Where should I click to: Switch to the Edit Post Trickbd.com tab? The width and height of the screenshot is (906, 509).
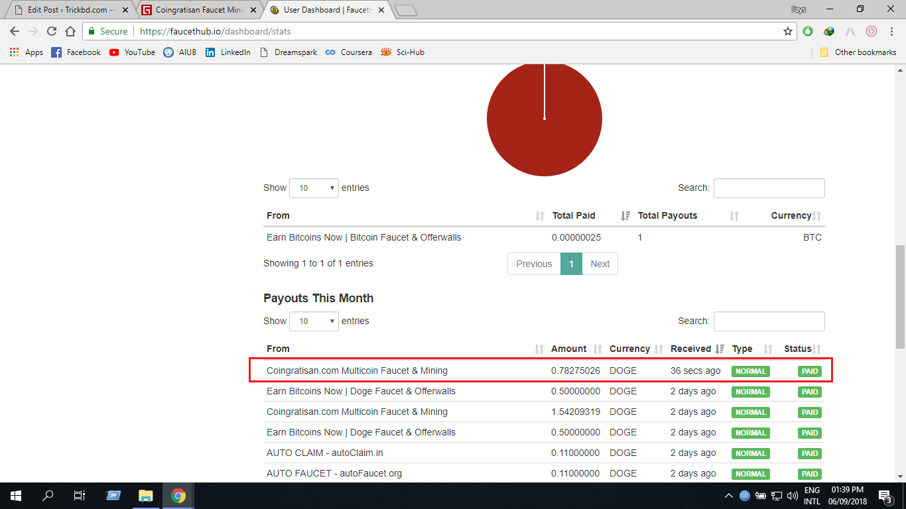coord(70,10)
